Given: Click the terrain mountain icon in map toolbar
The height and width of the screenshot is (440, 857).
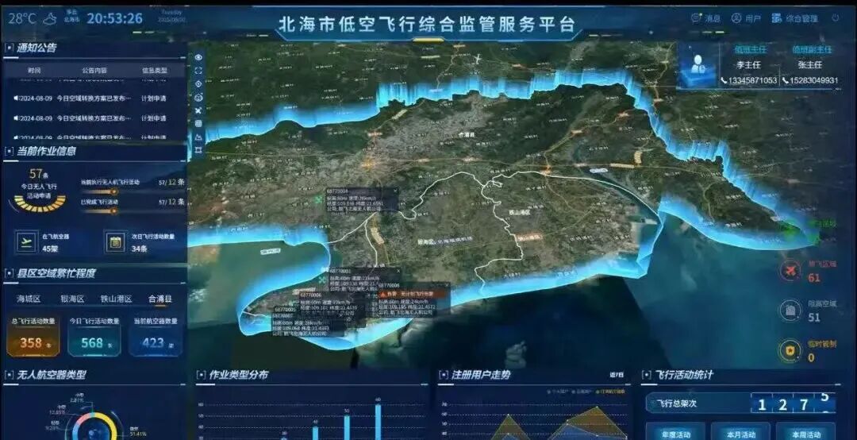Looking at the screenshot, I should tap(198, 137).
